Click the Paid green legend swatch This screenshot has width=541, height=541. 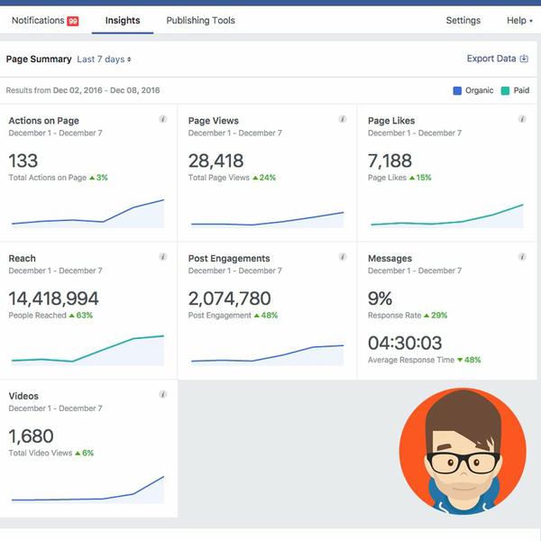tap(505, 91)
